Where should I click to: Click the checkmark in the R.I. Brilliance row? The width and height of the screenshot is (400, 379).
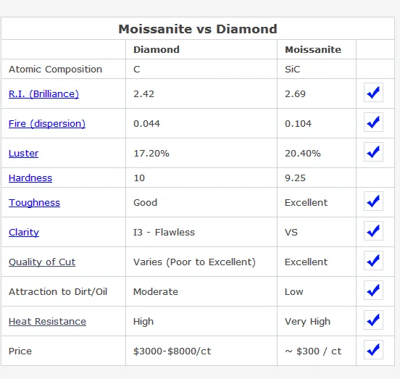pyautogui.click(x=373, y=92)
